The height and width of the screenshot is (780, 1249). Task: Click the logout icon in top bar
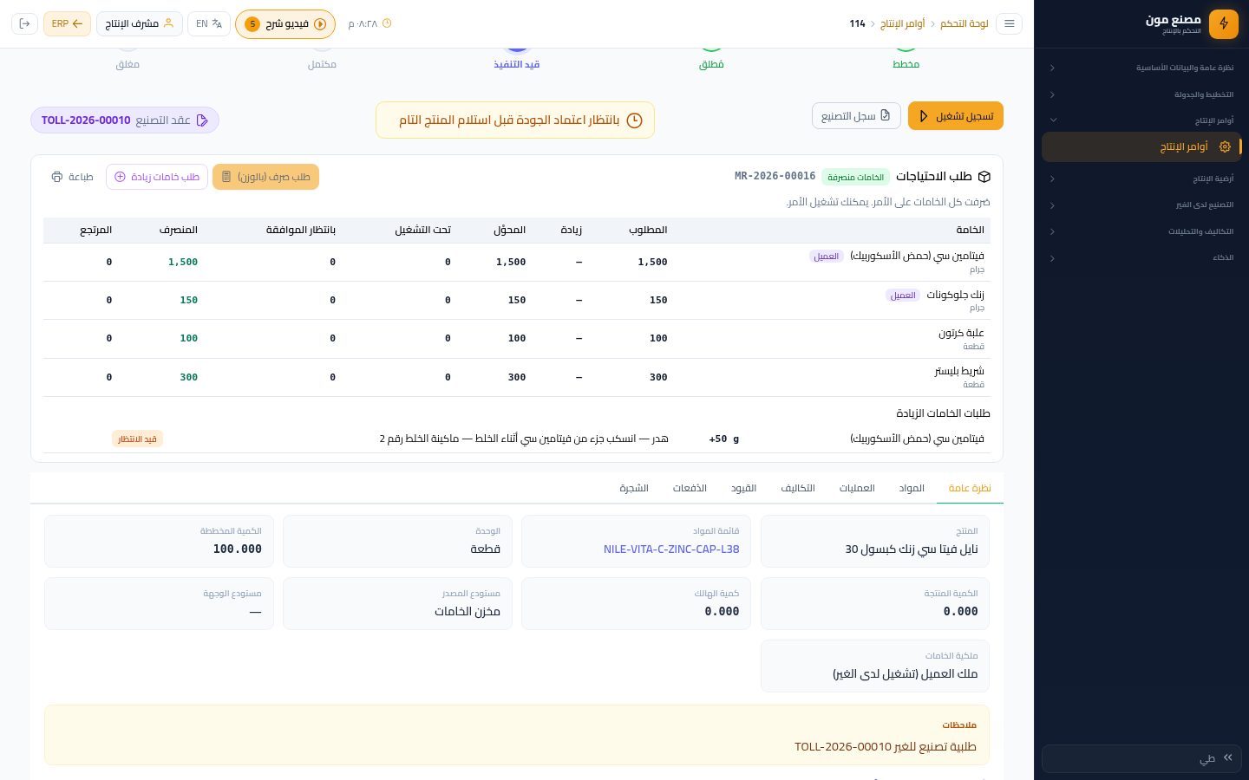click(x=24, y=23)
